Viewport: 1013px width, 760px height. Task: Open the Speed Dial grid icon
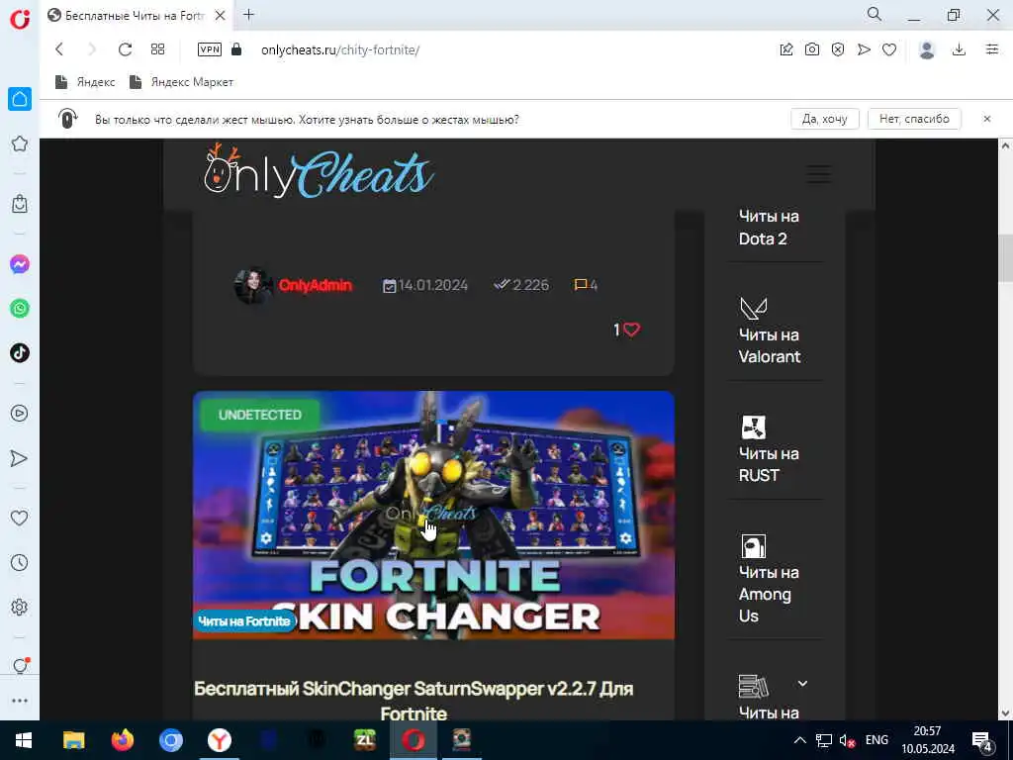point(157,49)
